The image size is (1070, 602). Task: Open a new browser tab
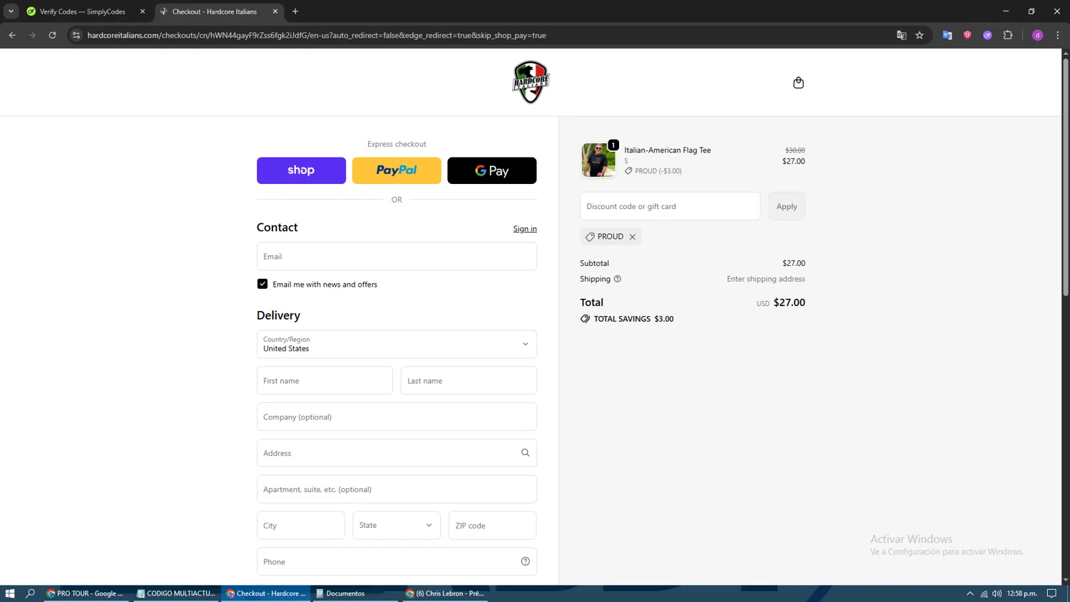[295, 11]
